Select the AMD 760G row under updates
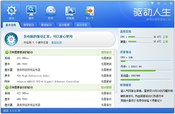This screenshot has height=114, width=175. pyautogui.click(x=59, y=64)
